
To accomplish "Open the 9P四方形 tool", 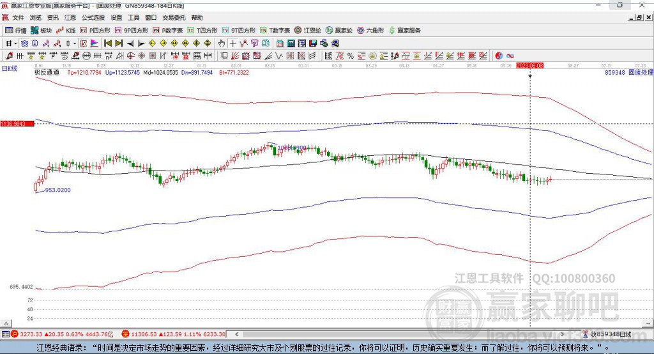I will click(x=132, y=31).
